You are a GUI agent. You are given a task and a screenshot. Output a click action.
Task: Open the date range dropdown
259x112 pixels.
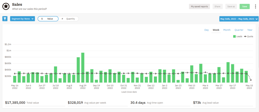[239, 19]
